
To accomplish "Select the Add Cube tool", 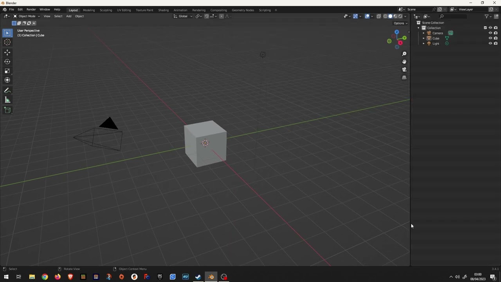I will coord(7,110).
